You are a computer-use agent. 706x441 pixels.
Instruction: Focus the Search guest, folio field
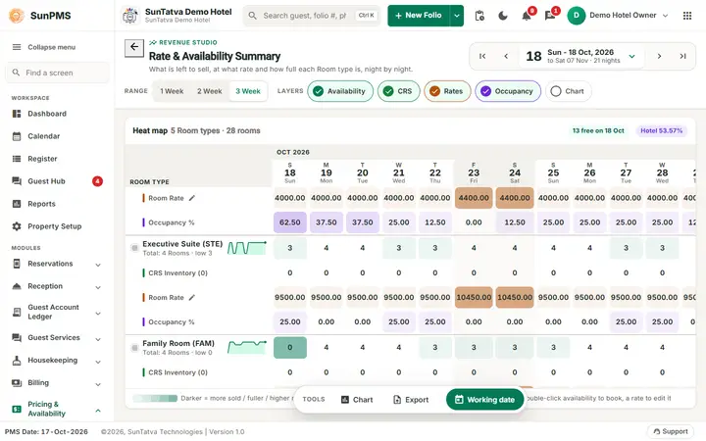[312, 16]
